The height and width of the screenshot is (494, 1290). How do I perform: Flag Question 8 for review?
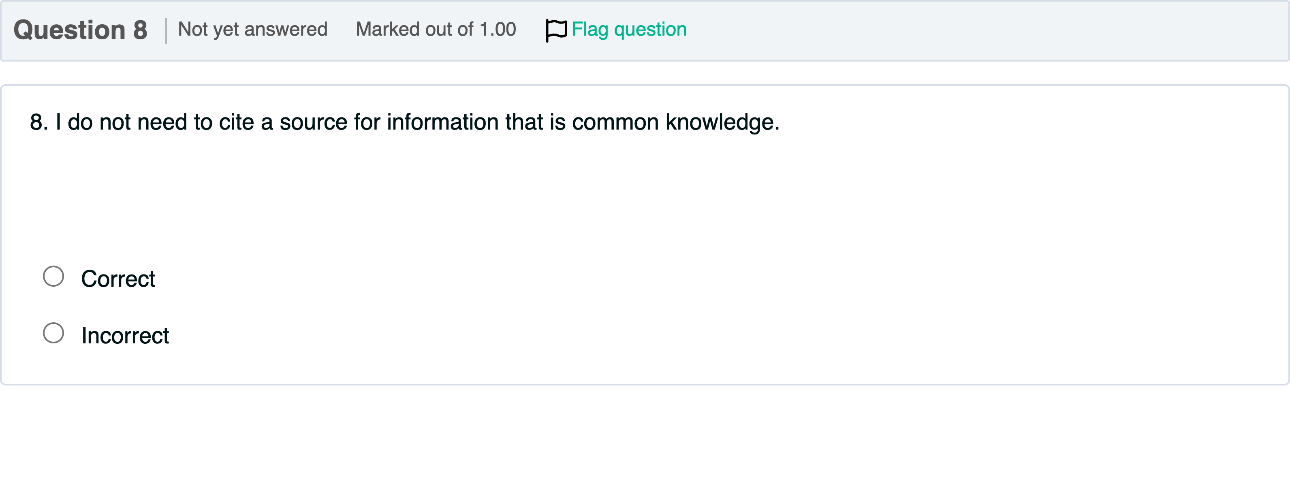click(628, 29)
